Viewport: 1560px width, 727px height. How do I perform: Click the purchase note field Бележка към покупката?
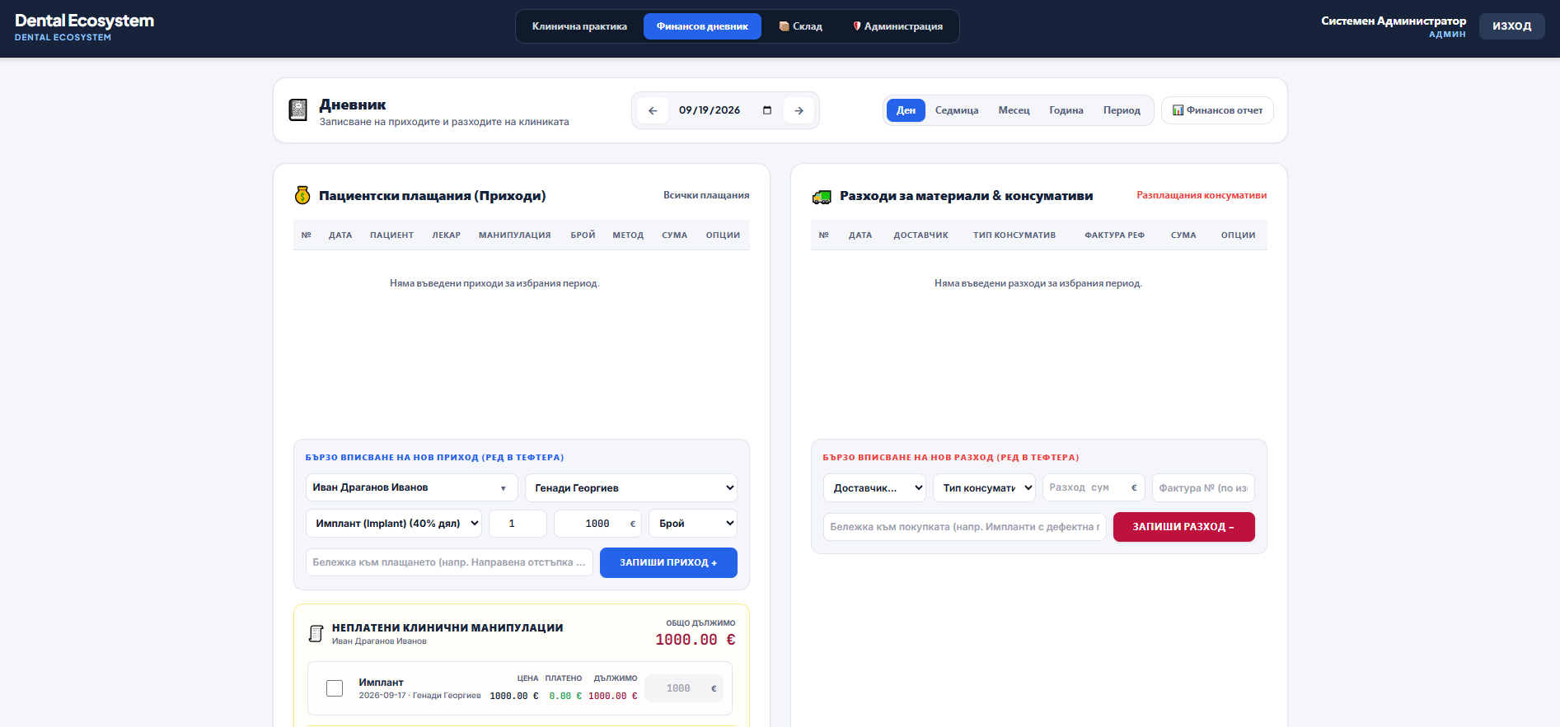click(964, 527)
